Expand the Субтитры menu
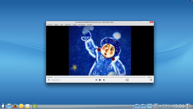 pos(68,25)
